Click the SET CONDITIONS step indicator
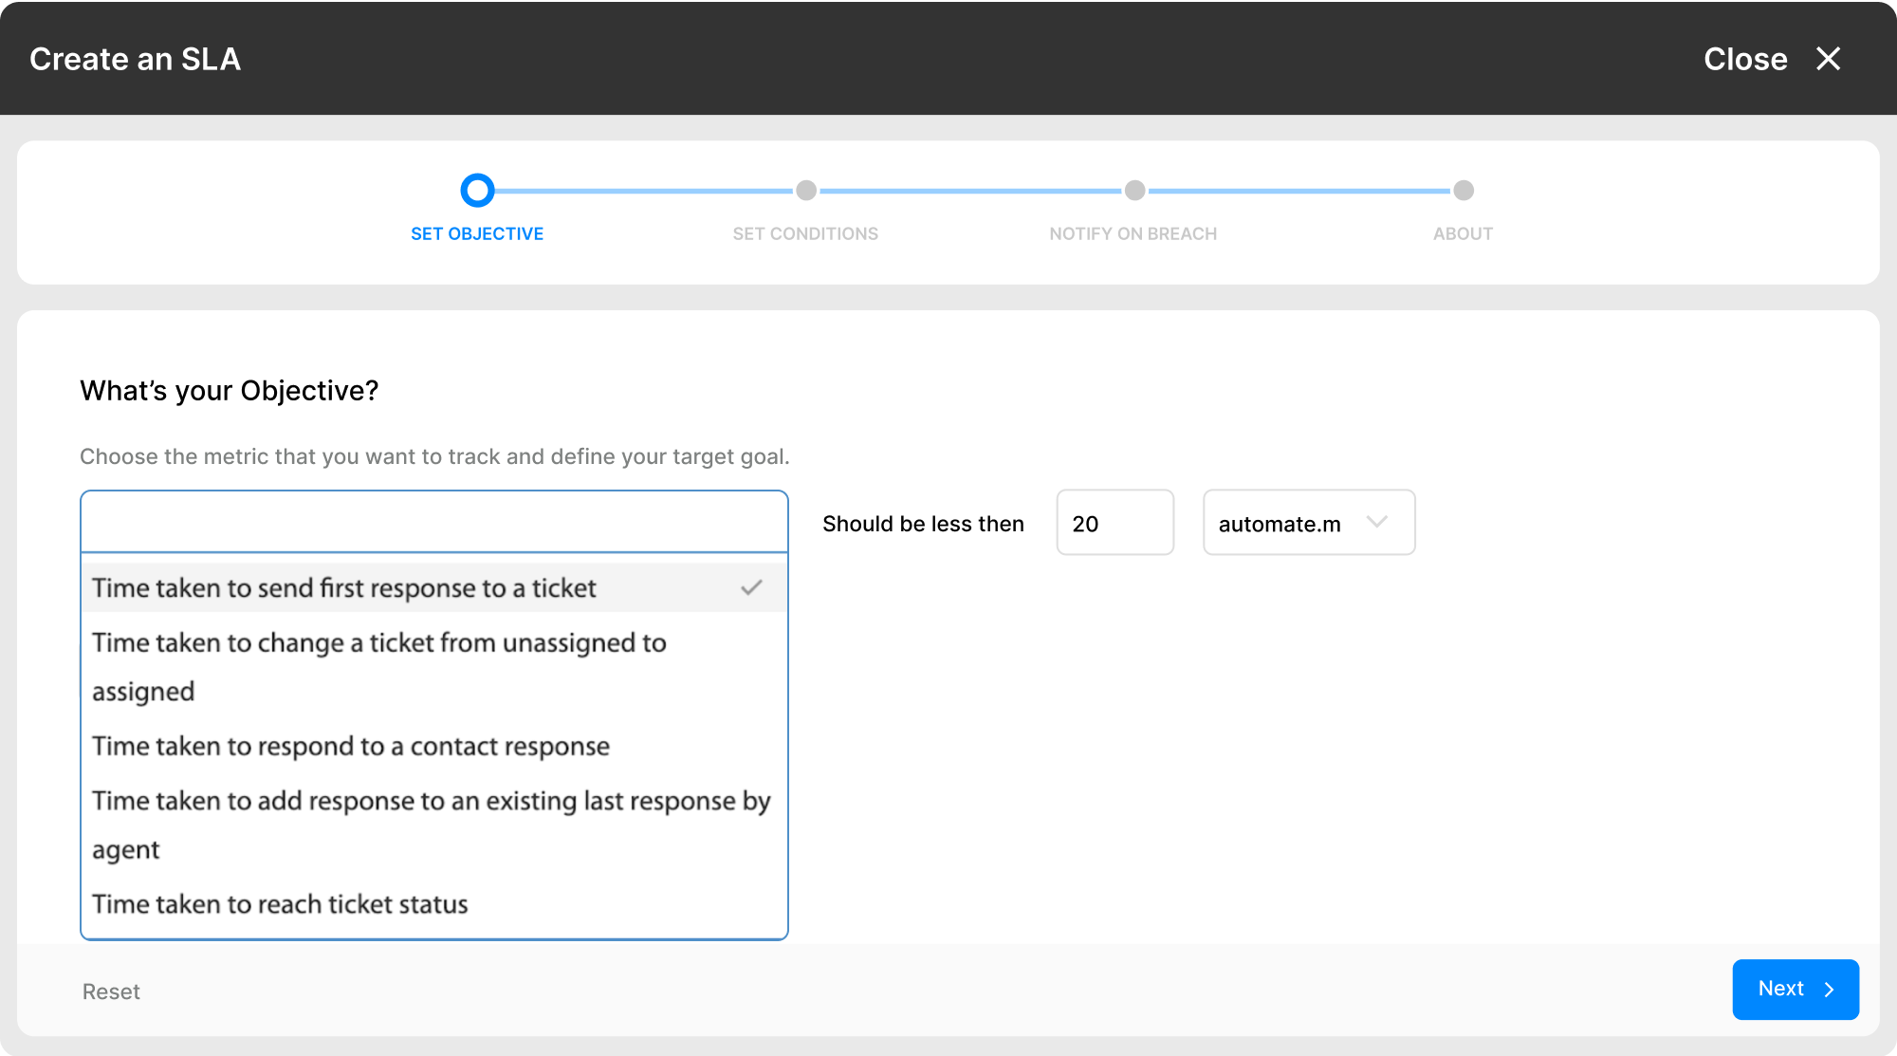This screenshot has width=1897, height=1056. (x=804, y=191)
